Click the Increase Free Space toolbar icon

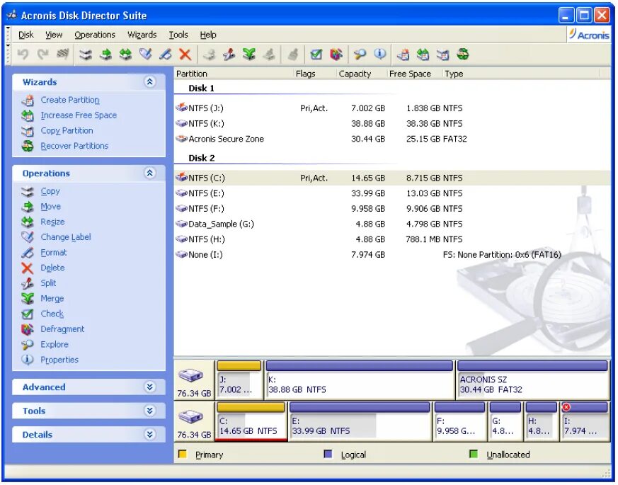click(423, 55)
